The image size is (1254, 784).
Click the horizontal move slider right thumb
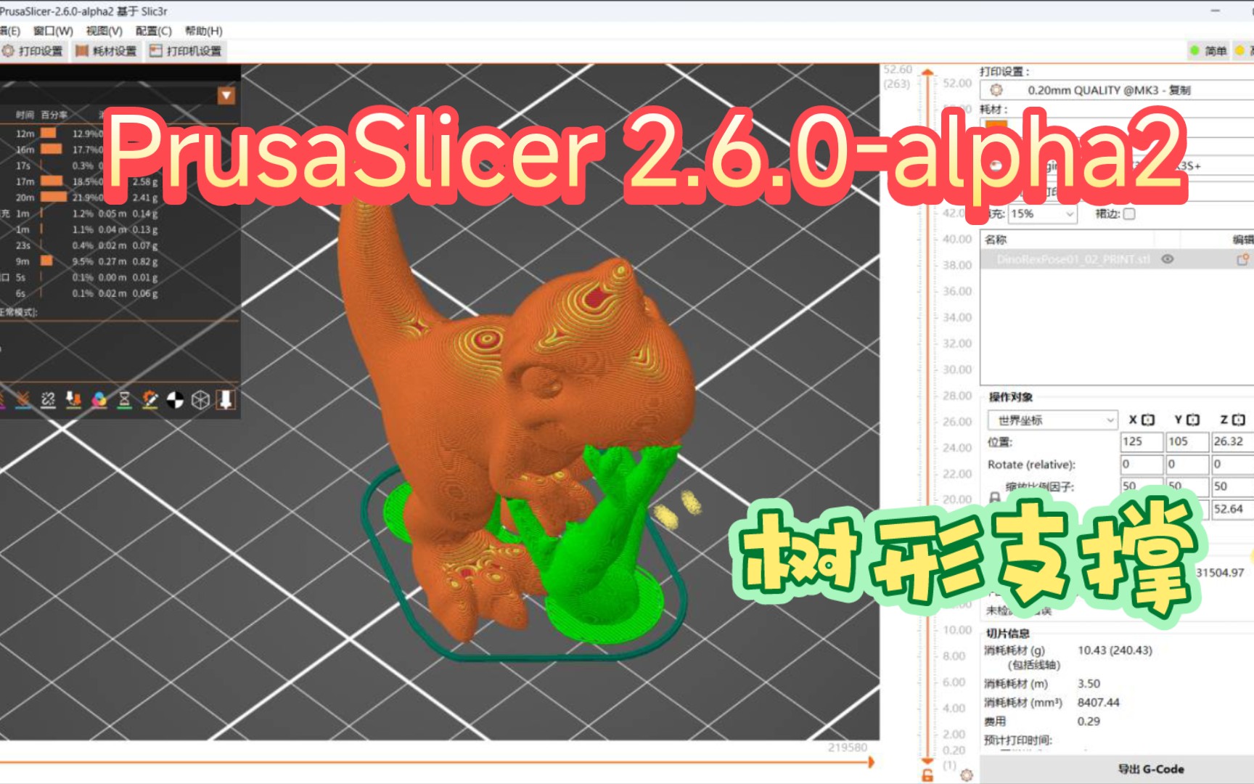(871, 762)
